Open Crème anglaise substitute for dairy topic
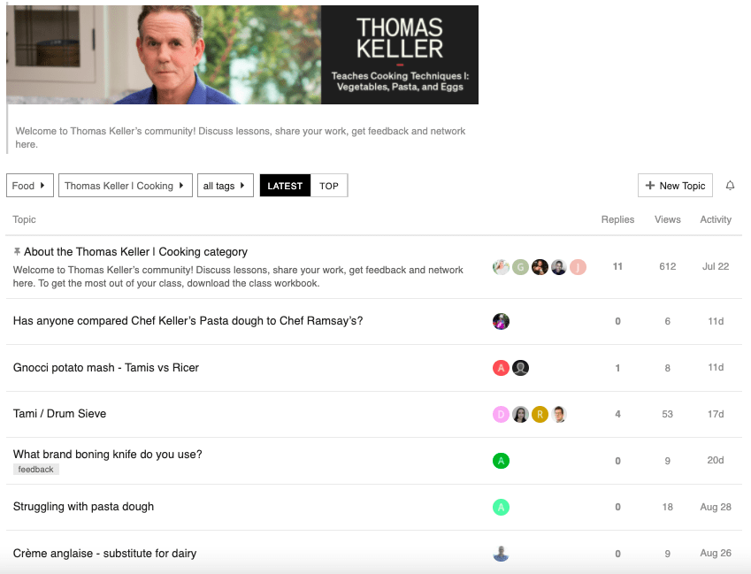 click(104, 553)
